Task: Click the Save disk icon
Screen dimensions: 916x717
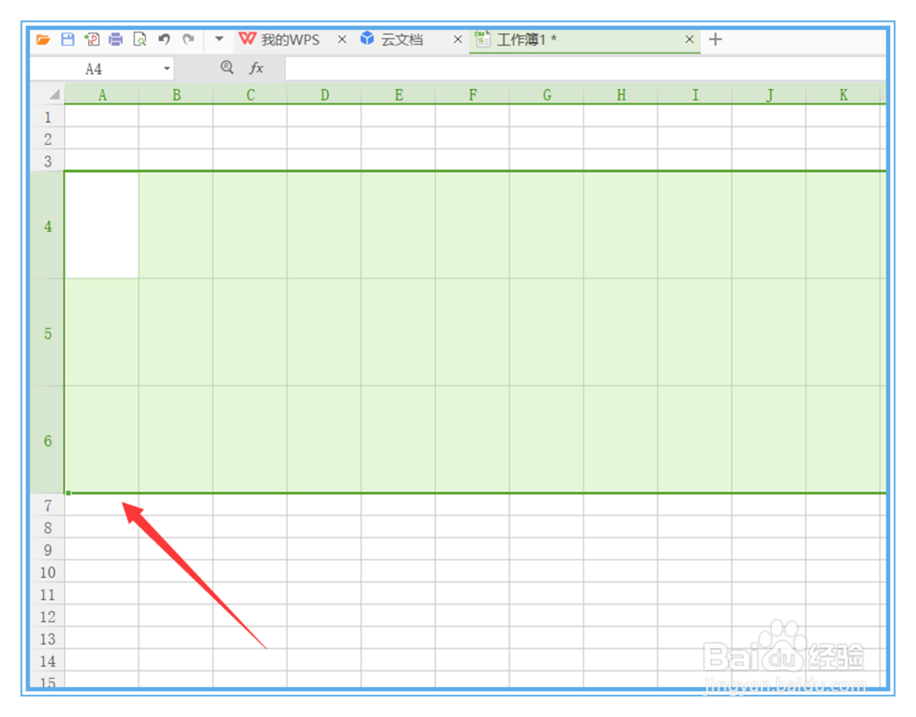Action: coord(68,39)
